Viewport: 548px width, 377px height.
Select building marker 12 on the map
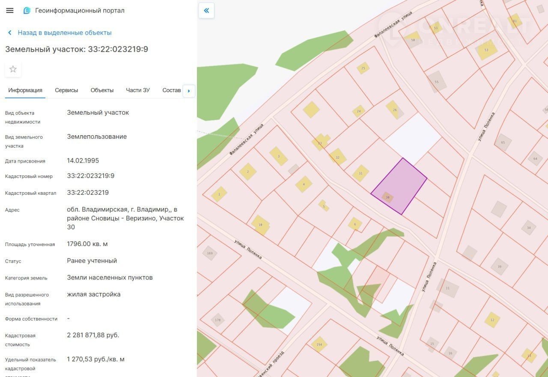(x=492, y=320)
